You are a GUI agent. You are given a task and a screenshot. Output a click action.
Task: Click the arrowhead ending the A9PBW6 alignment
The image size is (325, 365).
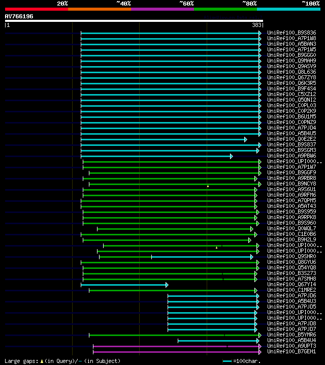[232, 157]
